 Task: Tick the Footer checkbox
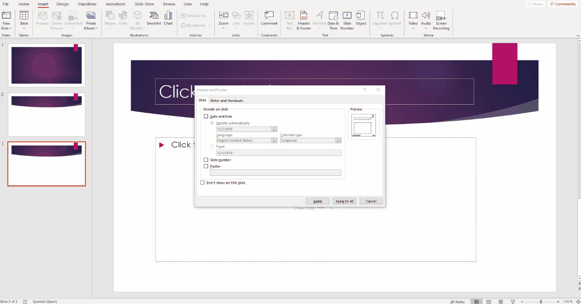206,166
